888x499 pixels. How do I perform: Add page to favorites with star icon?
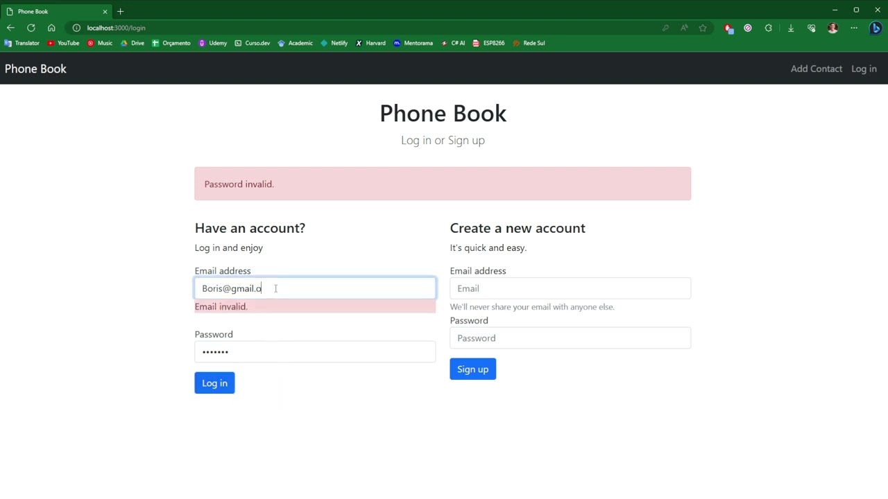tap(703, 28)
